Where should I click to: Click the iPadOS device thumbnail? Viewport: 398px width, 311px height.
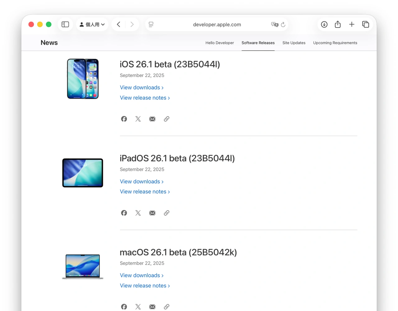pos(82,173)
